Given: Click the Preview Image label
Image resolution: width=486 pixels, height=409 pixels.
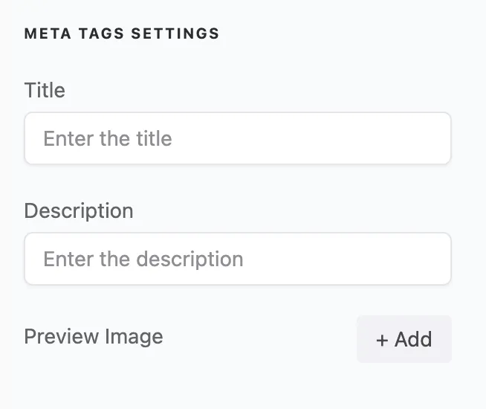Looking at the screenshot, I should tap(94, 336).
